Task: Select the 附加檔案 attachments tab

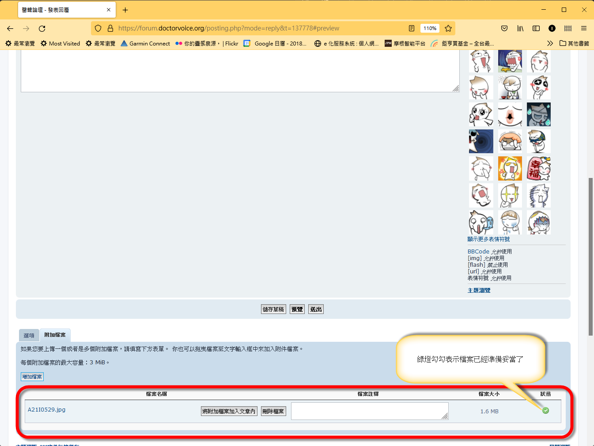Action: coord(55,335)
